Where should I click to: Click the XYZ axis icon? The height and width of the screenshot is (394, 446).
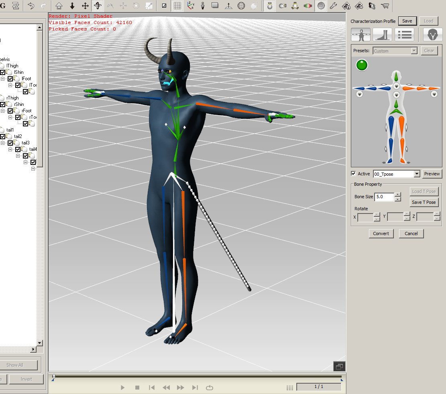190,6
